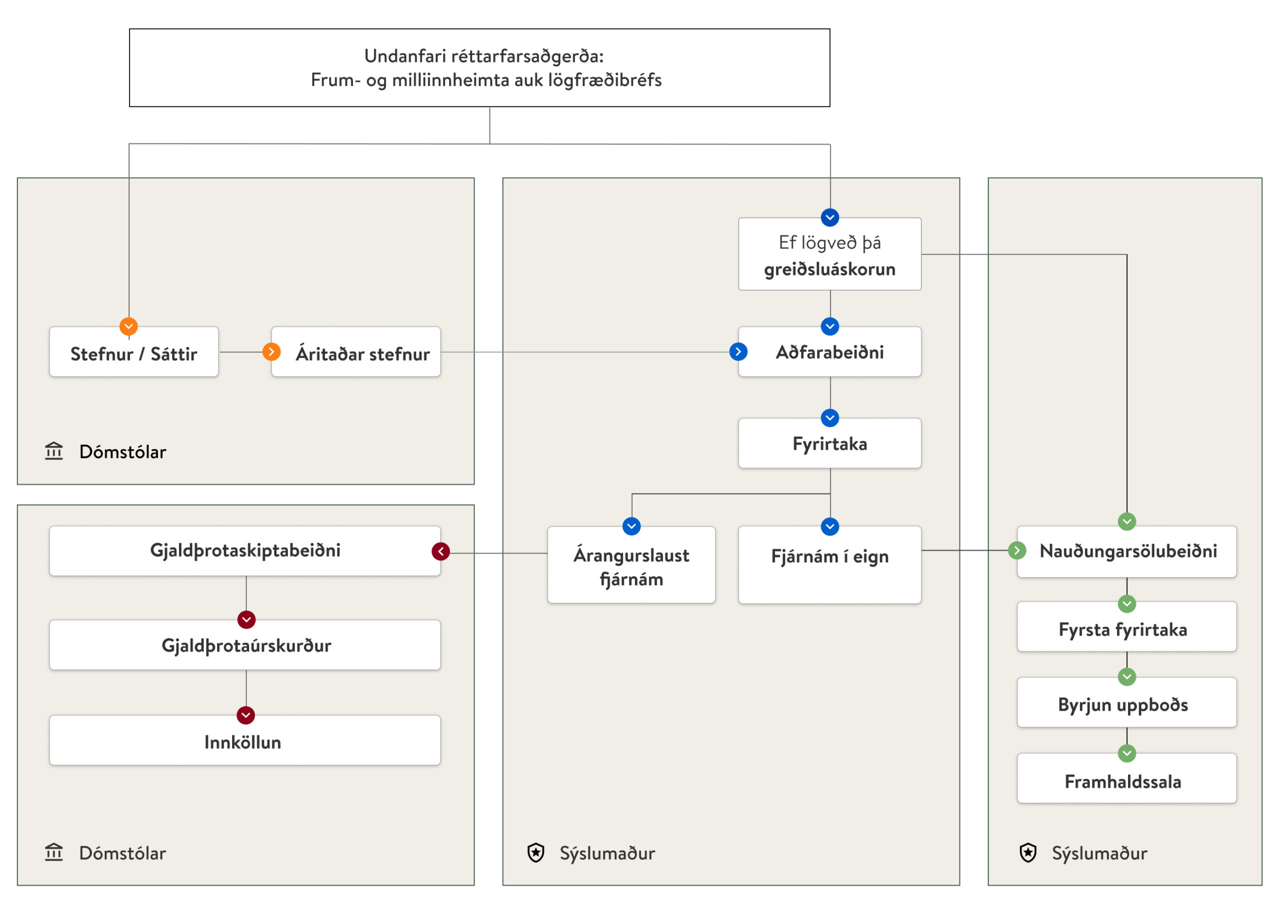Click red chevron above Gjaldþrotaúrskurður box
The image size is (1280, 910).
(x=246, y=619)
